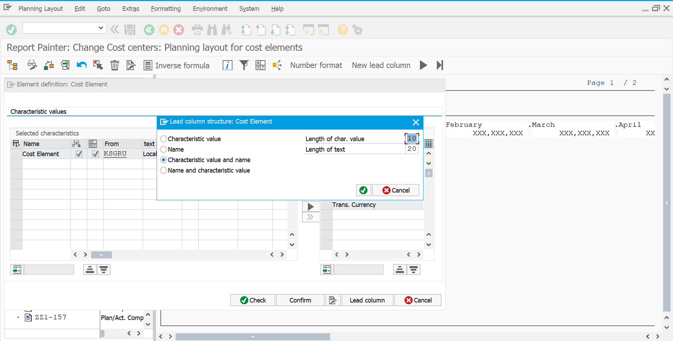Click the Change text pencil-page icon
The height and width of the screenshot is (341, 673).
131,65
